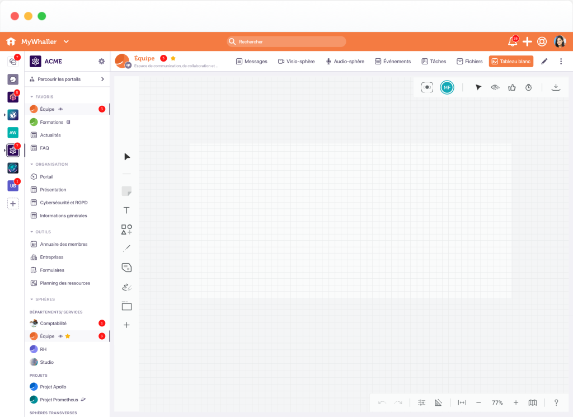573x417 pixels.
Task: Open Annuaire des membres
Action: 64,244
